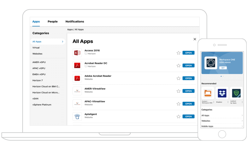Click the Apteligent app icon
248x147 pixels.
tap(77, 116)
